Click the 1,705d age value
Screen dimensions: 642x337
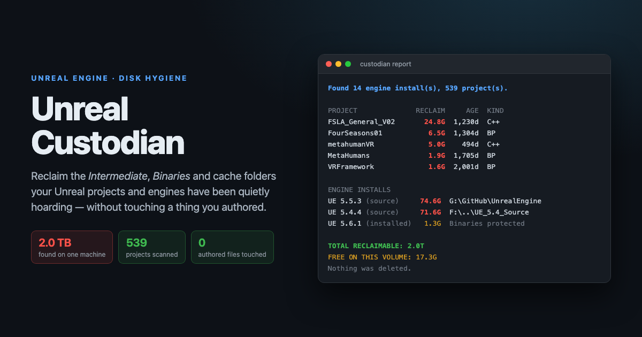click(x=466, y=156)
